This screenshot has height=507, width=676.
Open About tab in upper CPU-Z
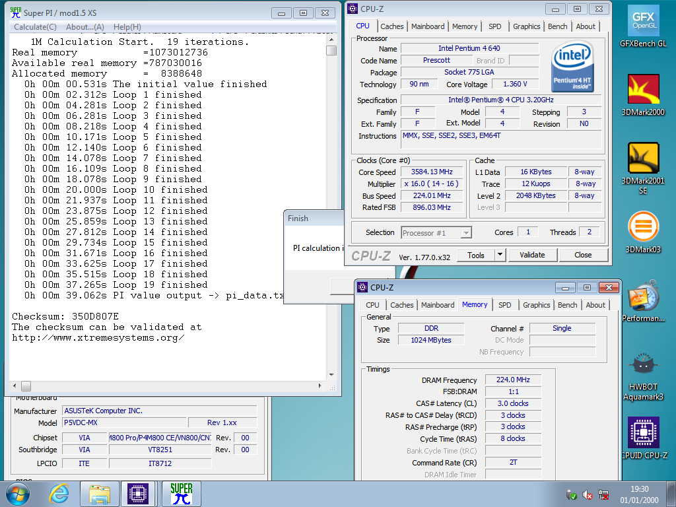586,26
